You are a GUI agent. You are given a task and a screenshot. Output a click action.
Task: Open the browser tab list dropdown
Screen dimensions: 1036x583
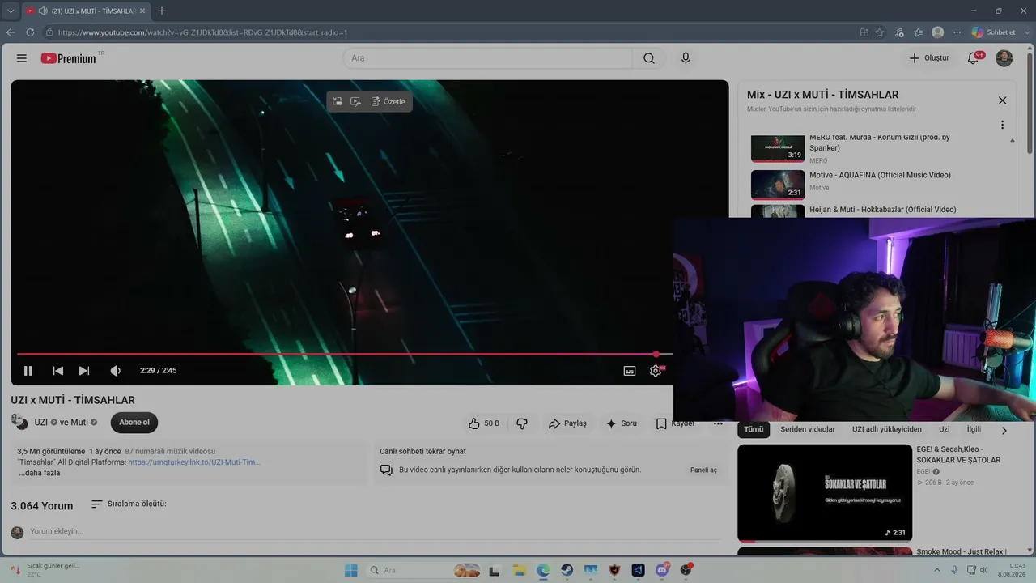pos(11,11)
